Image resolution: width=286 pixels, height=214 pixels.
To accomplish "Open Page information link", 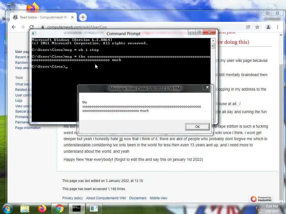I will point(28,128).
